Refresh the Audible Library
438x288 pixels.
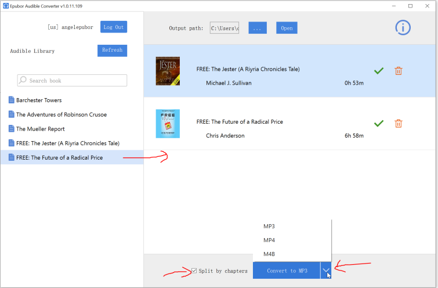[113, 51]
